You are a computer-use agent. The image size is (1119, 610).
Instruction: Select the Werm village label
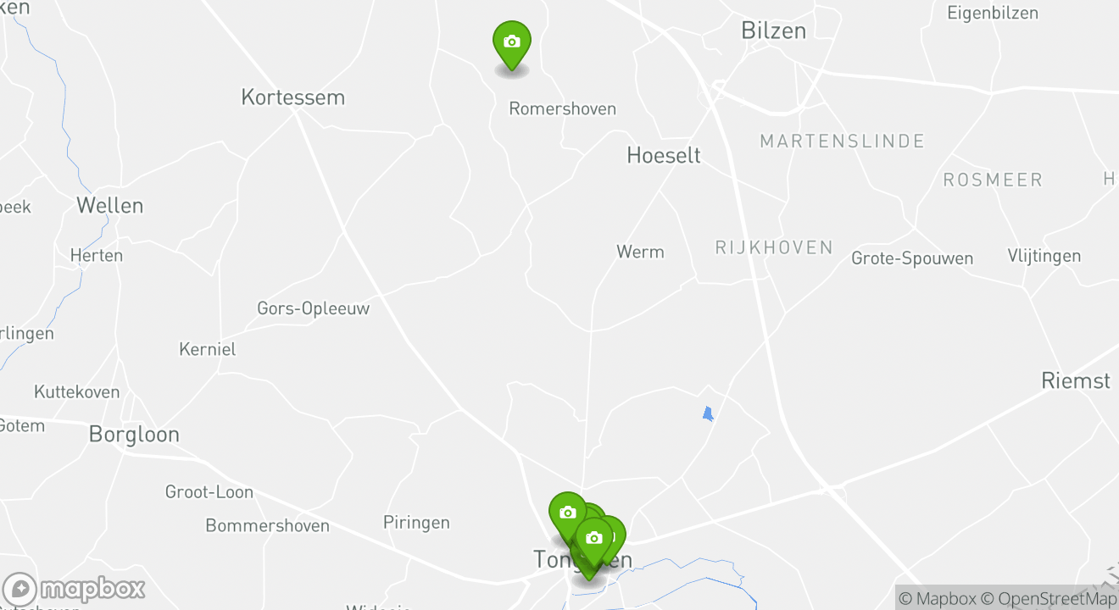tap(640, 252)
